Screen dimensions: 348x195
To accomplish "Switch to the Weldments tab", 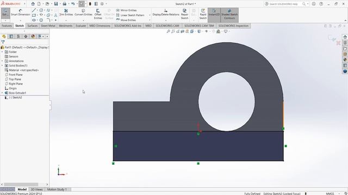I will pos(65,25).
